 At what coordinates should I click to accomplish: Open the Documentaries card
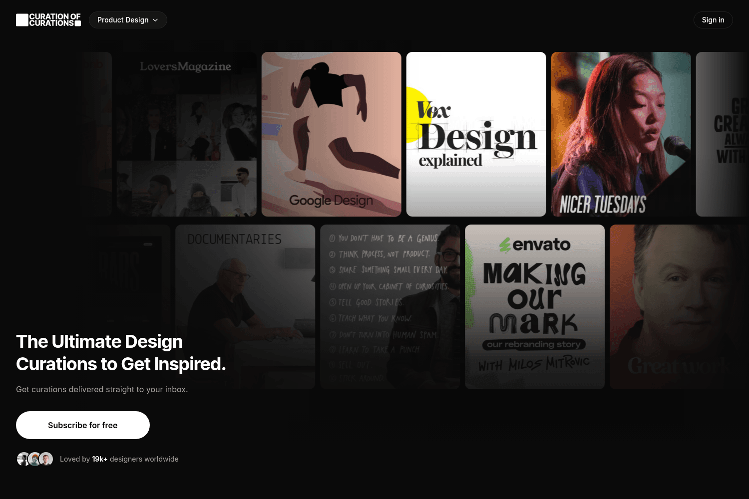pyautogui.click(x=245, y=307)
